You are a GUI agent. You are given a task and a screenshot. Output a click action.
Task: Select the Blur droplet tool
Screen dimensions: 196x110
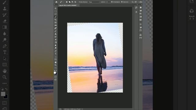(x=55, y=45)
